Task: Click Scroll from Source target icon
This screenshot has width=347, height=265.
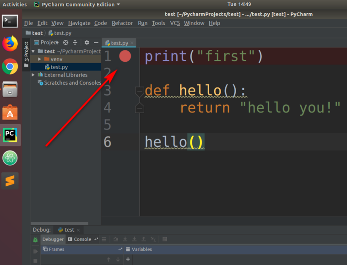Action: [x=66, y=43]
